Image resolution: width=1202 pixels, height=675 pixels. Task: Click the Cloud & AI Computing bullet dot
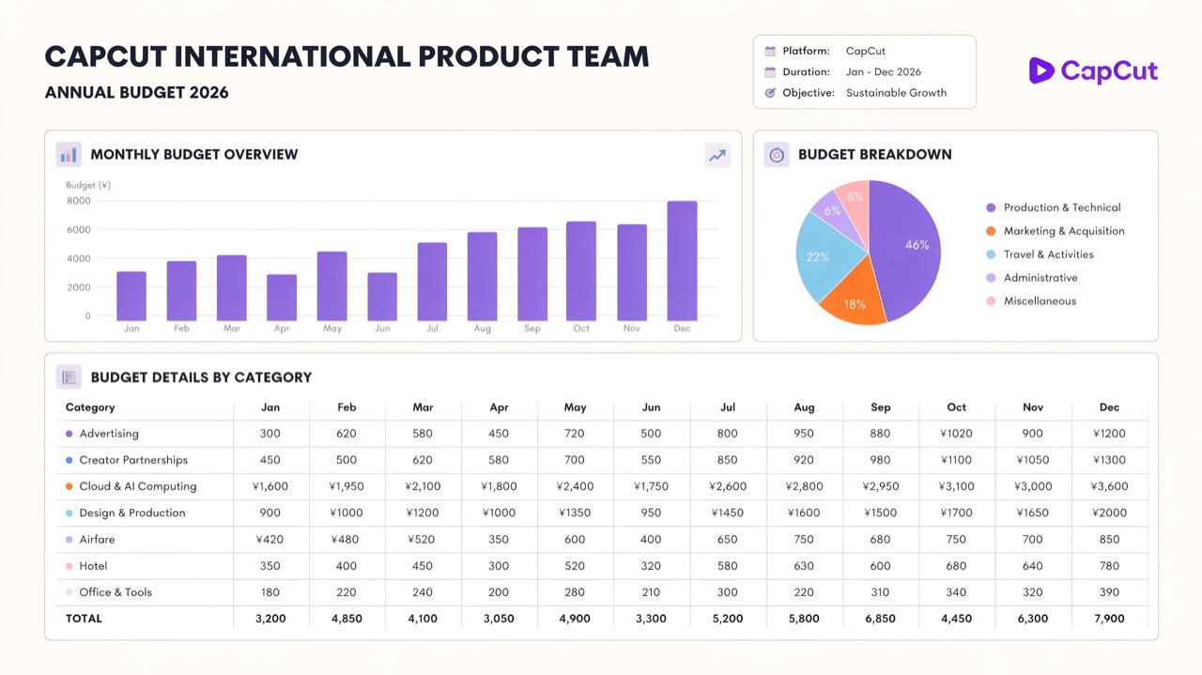[69, 486]
